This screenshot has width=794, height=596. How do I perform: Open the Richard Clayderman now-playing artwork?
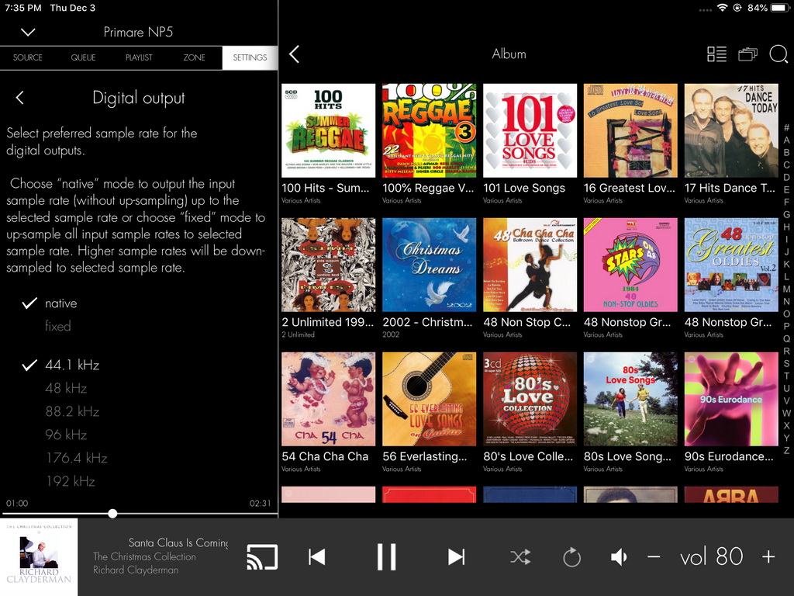click(x=39, y=557)
